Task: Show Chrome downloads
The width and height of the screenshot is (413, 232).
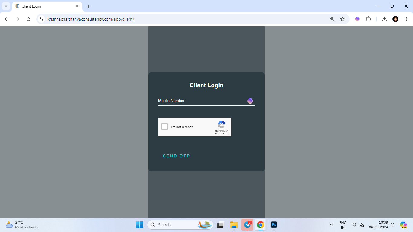Action: coord(385,19)
